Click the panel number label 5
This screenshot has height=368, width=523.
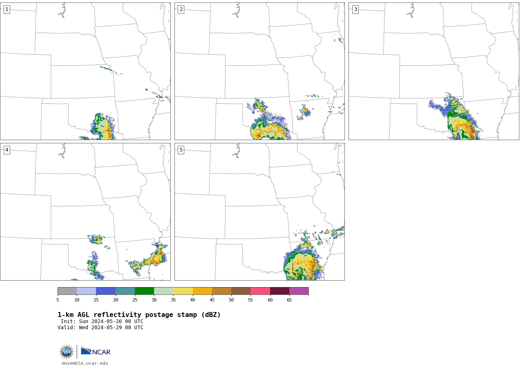(x=181, y=150)
